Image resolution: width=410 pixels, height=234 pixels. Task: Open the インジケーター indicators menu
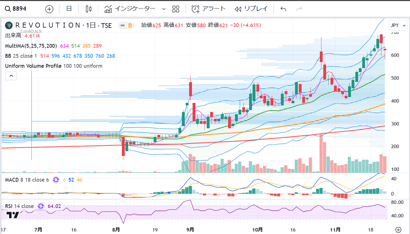[x=130, y=9]
